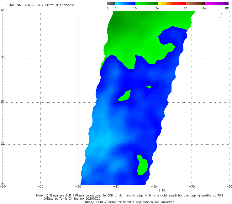Click the small green triangle near 32N, -40.5
232x204 pixels.
149,87
